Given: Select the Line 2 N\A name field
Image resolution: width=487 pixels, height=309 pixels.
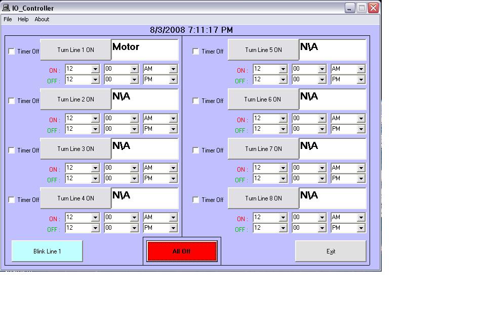Looking at the screenshot, I should (145, 99).
